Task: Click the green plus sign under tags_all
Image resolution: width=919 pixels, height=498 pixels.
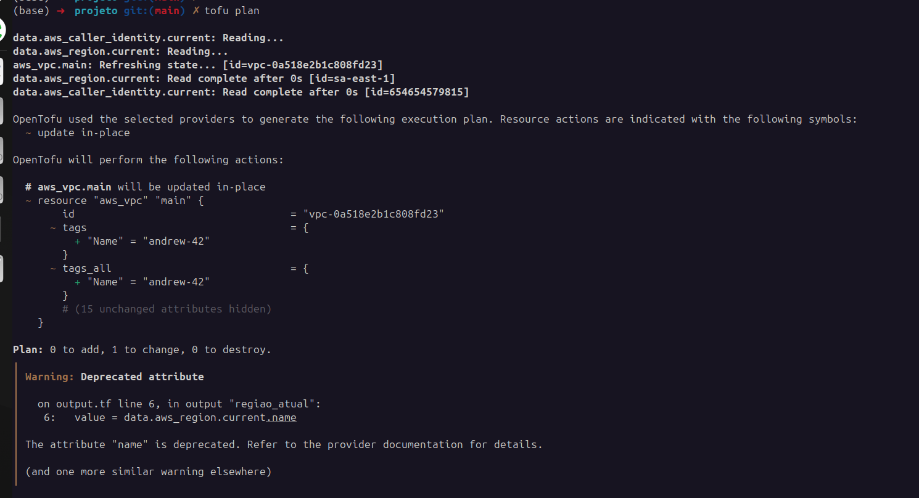Action: pyautogui.click(x=78, y=282)
